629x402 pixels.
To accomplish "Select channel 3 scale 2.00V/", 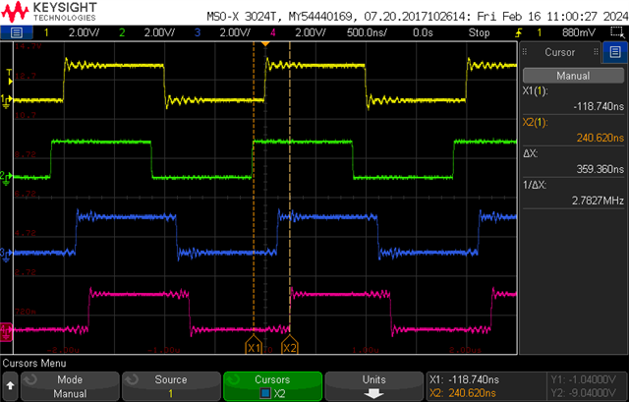I will click(x=235, y=32).
